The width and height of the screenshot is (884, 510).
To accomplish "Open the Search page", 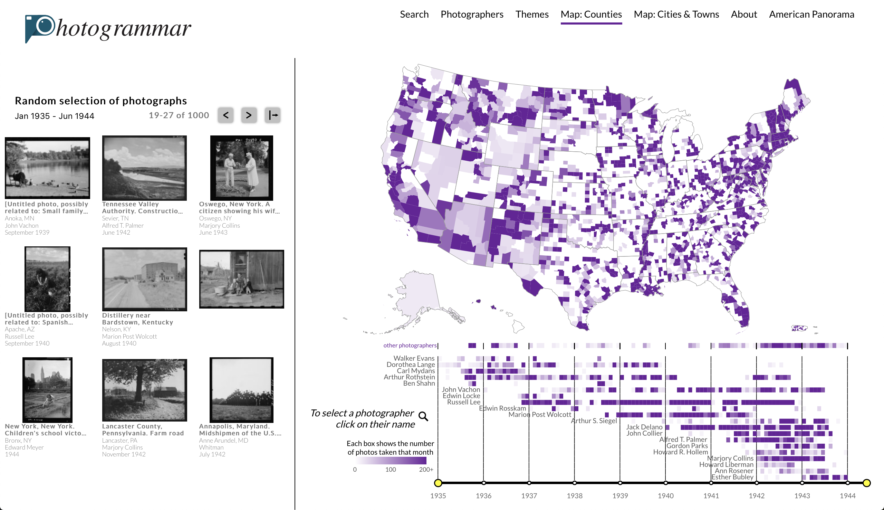I will pos(414,14).
